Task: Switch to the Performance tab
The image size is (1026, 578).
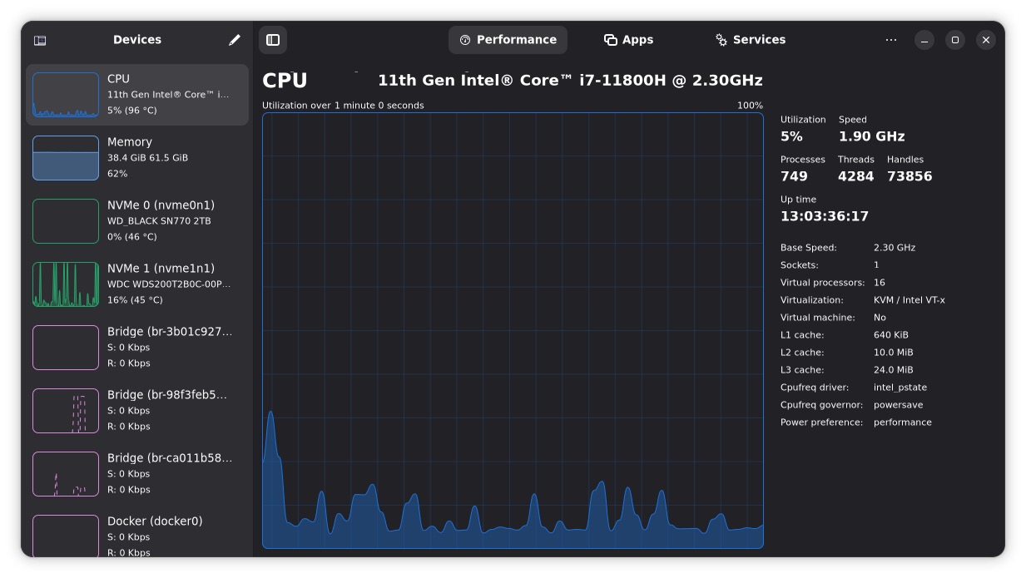Action: pyautogui.click(x=508, y=40)
